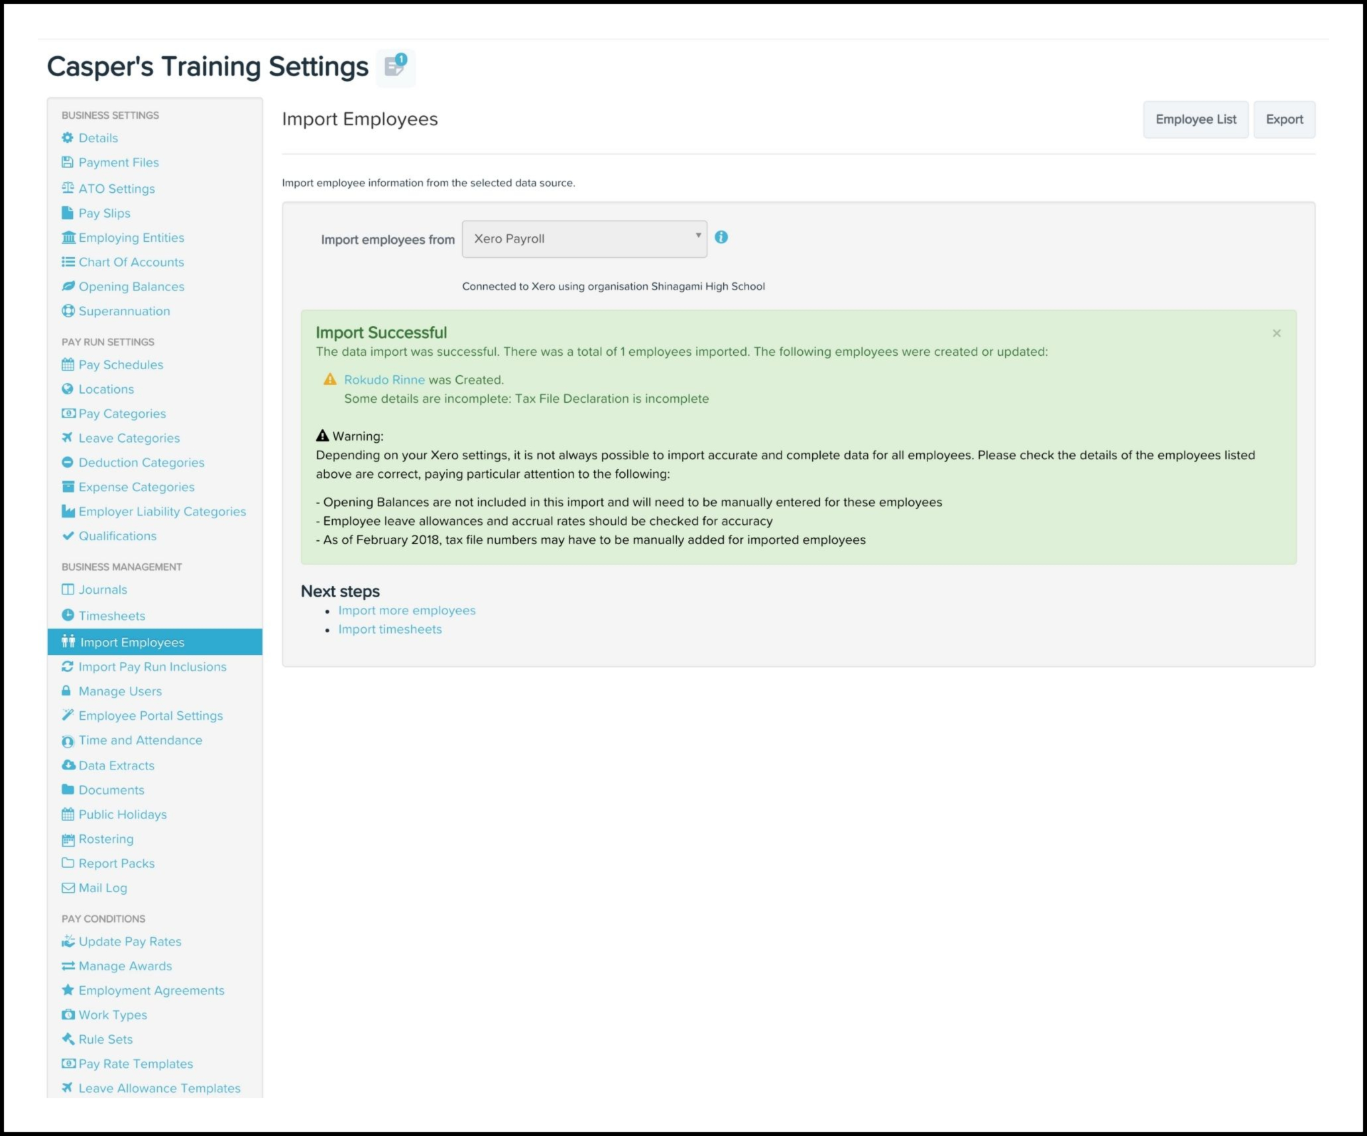This screenshot has width=1367, height=1136.
Task: Click the clock icon beside Timesheets
Action: pyautogui.click(x=68, y=615)
